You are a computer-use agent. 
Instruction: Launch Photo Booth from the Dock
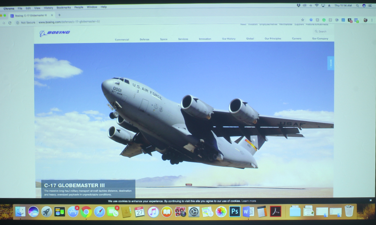point(180,212)
